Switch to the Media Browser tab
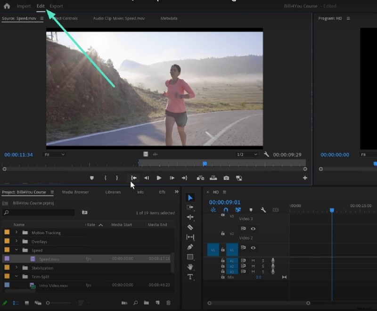 (75, 192)
